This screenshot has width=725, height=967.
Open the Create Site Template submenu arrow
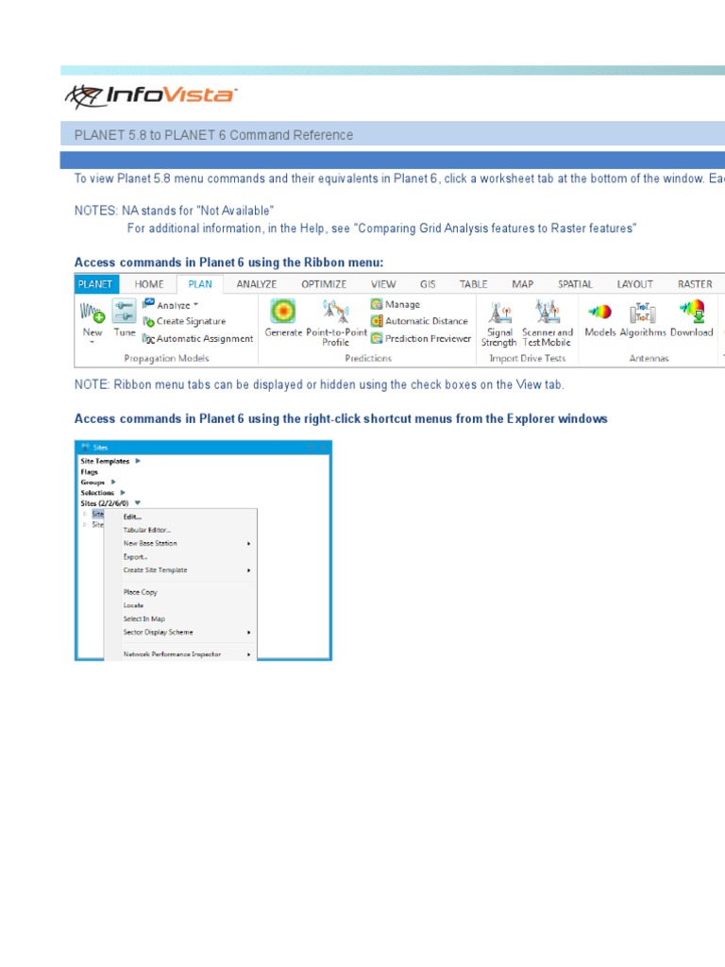[x=249, y=570]
